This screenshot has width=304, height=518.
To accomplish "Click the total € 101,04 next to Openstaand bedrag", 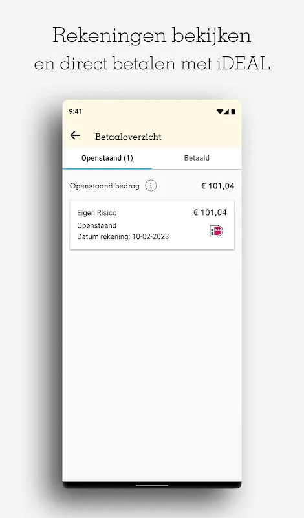I will tap(218, 186).
